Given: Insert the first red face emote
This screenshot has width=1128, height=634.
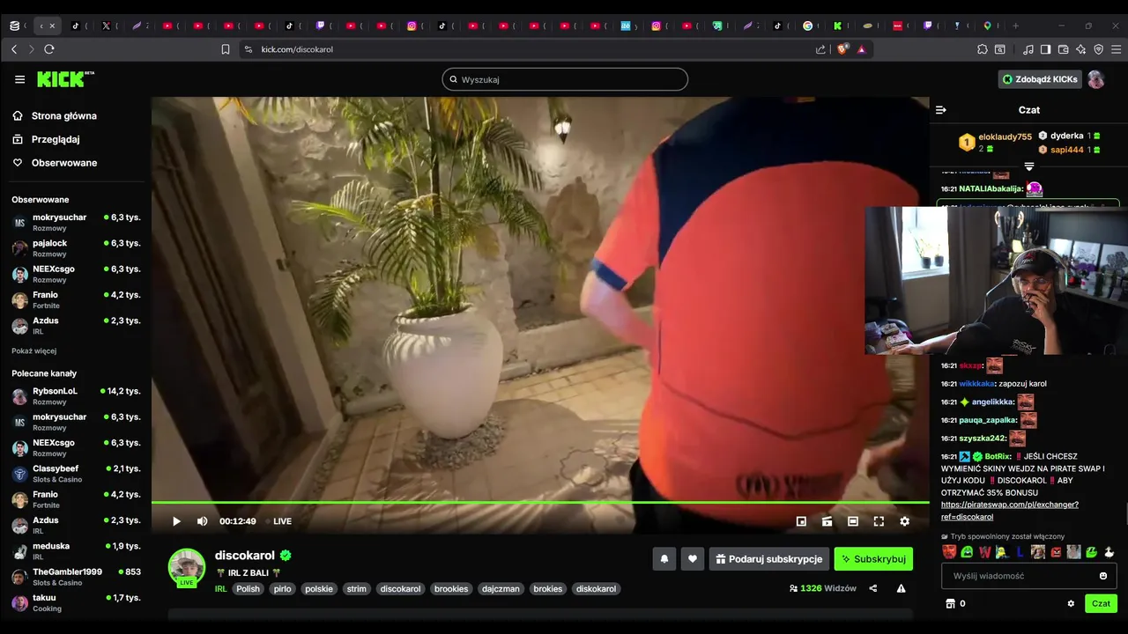Looking at the screenshot, I should coord(949,552).
